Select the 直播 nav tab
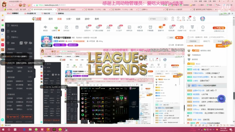Screen dimensions: 235x132 [x=59, y=19]
